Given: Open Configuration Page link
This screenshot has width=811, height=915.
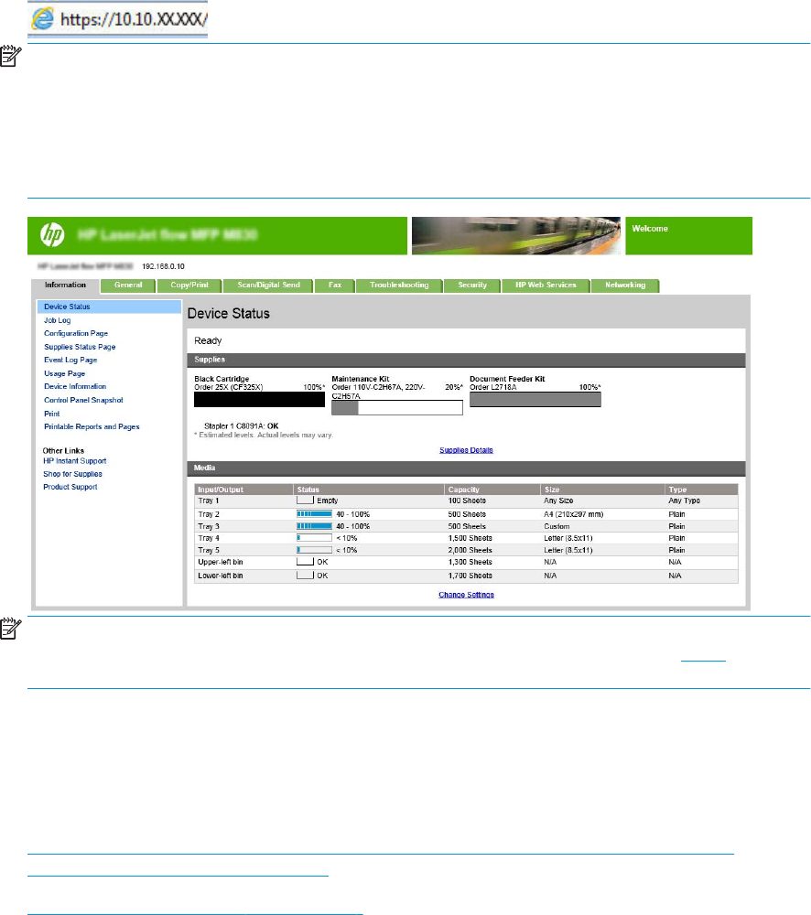Looking at the screenshot, I should pyautogui.click(x=76, y=333).
